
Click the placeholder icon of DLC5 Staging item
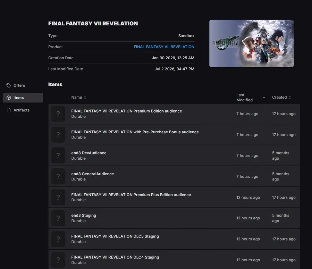[58, 239]
